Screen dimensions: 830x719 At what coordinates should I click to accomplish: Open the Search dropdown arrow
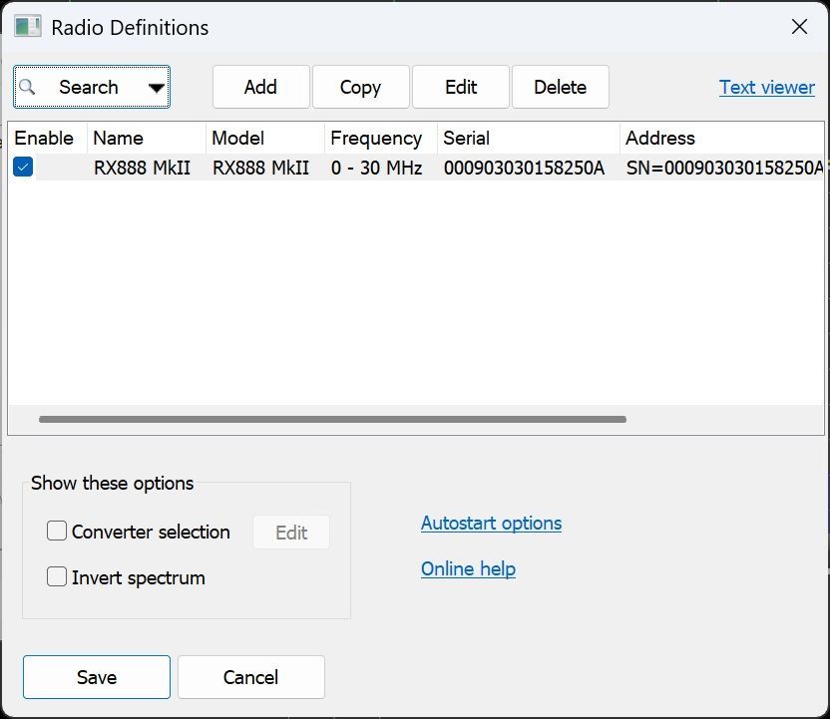point(156,88)
